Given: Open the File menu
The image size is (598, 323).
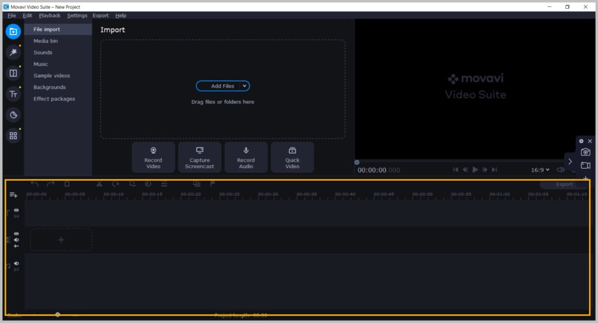Looking at the screenshot, I should pyautogui.click(x=12, y=16).
